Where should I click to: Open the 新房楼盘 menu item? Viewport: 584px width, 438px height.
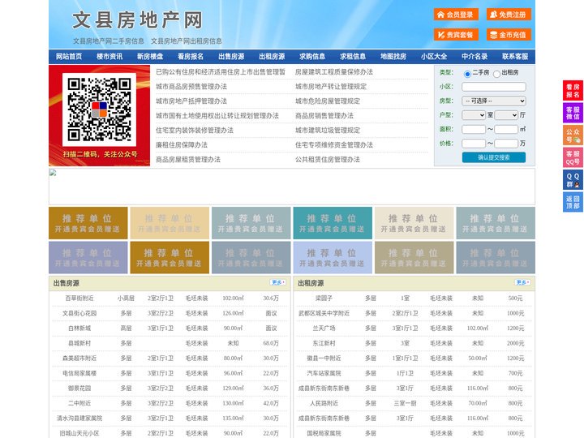click(x=150, y=57)
